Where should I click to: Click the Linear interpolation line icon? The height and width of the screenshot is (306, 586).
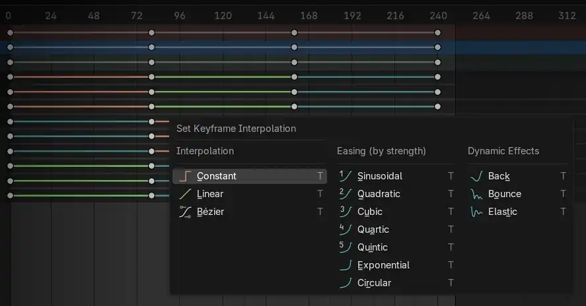pos(186,194)
